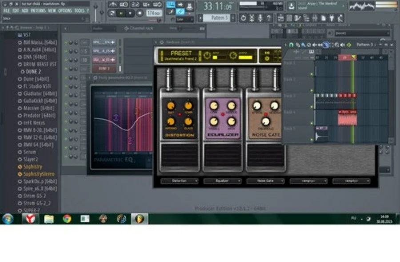400x262 pixels.
Task: Open the Windows Start button
Action: (8, 218)
